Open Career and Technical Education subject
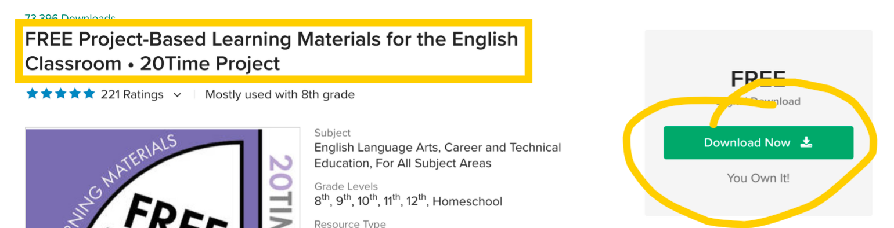894x228 pixels. (x=438, y=155)
